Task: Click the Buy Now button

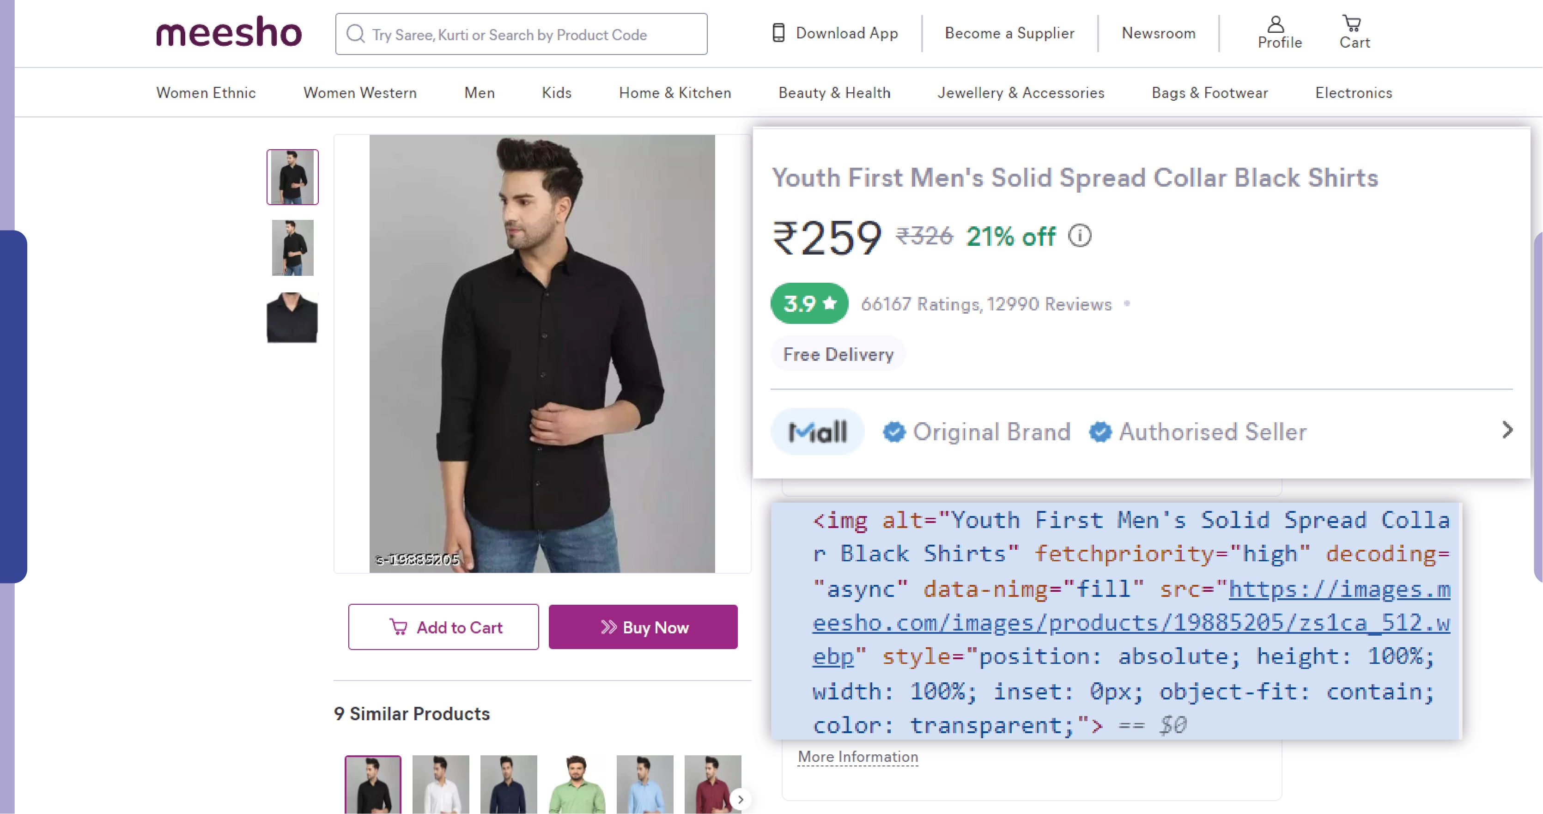Action: [x=643, y=627]
